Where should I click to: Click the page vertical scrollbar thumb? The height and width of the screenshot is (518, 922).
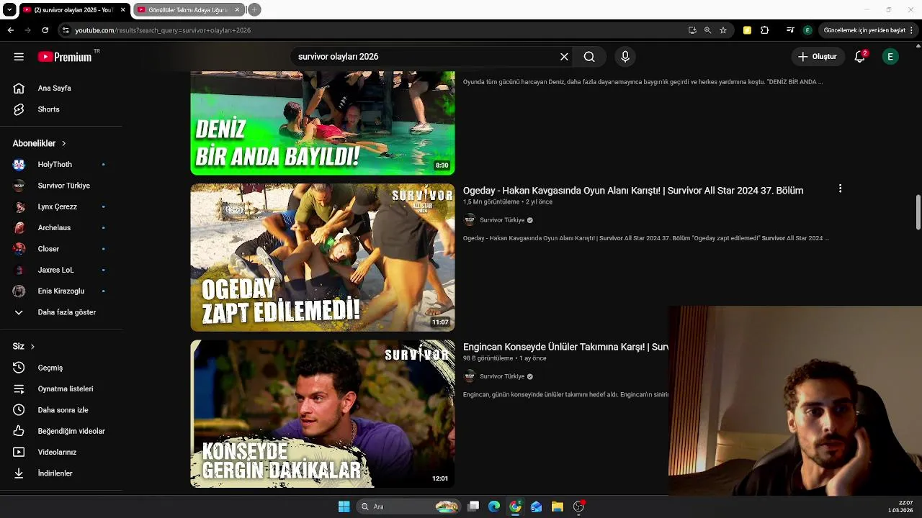918,213
